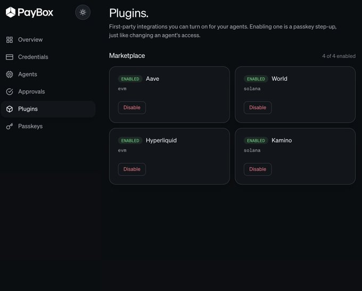This screenshot has width=362, height=291.
Task: Click the "4 of 4 enabled" counter
Action: [x=339, y=56]
